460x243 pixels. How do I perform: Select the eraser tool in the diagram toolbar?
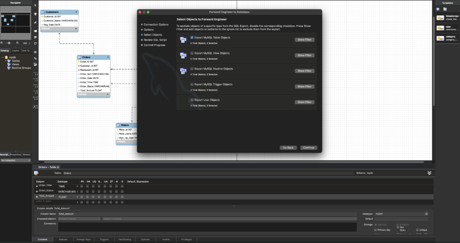coord(35,22)
